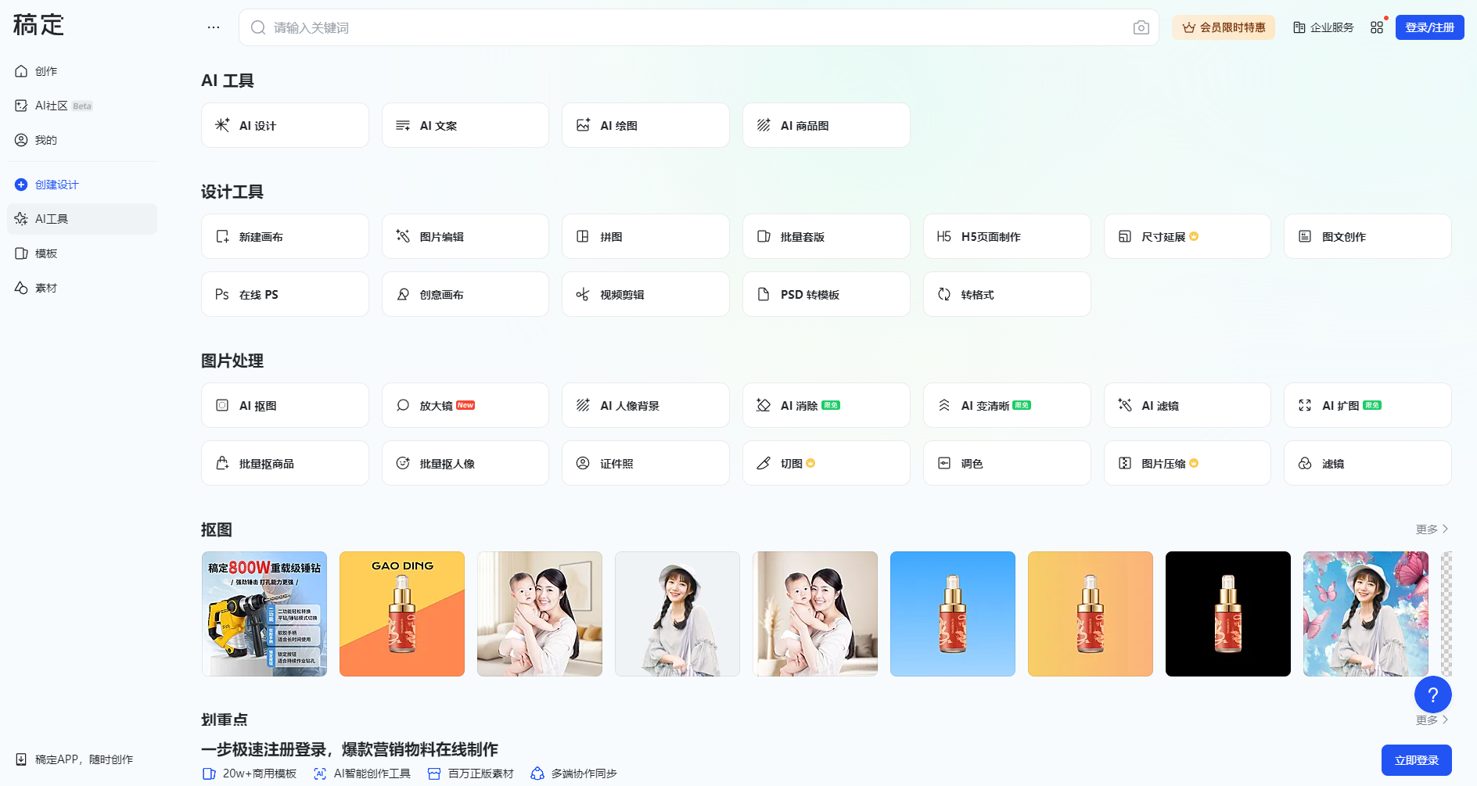Open 尺寸延展 tool
This screenshot has height=786, width=1477.
1188,236
